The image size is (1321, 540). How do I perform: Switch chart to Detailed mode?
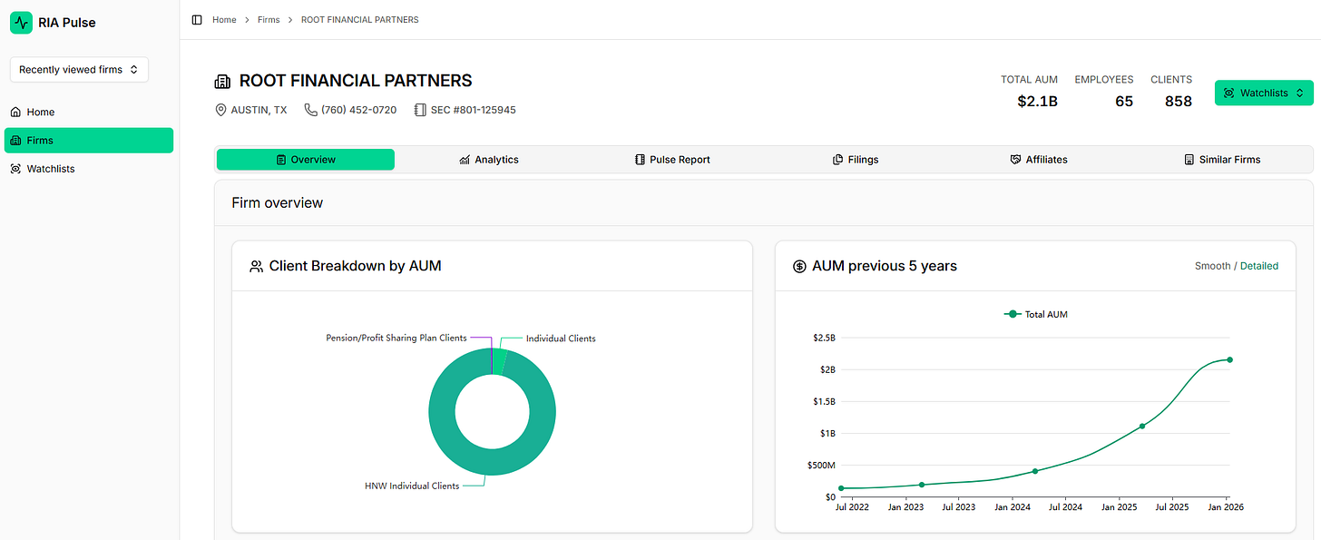pos(1259,266)
